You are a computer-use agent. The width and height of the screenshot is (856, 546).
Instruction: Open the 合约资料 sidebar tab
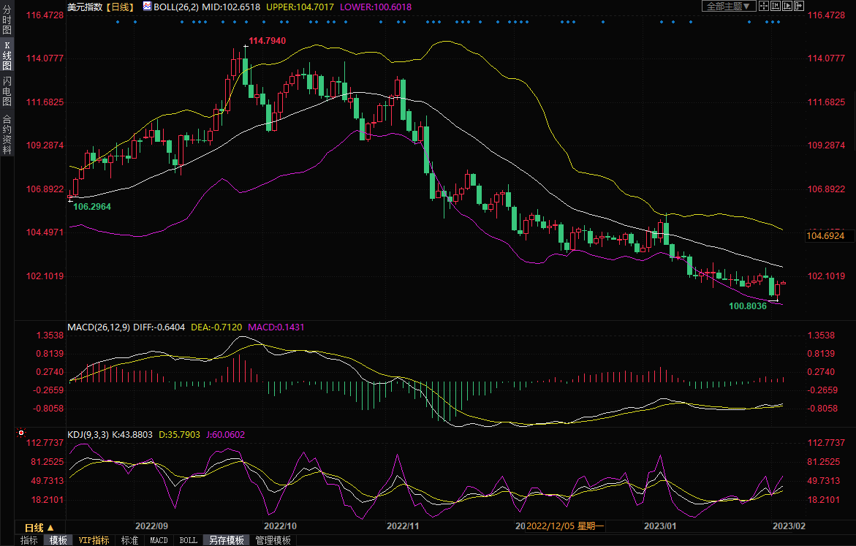[7, 134]
